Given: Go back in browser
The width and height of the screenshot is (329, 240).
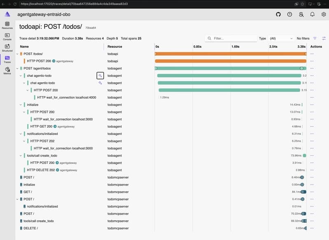Looking at the screenshot, I should [x=3, y=4].
